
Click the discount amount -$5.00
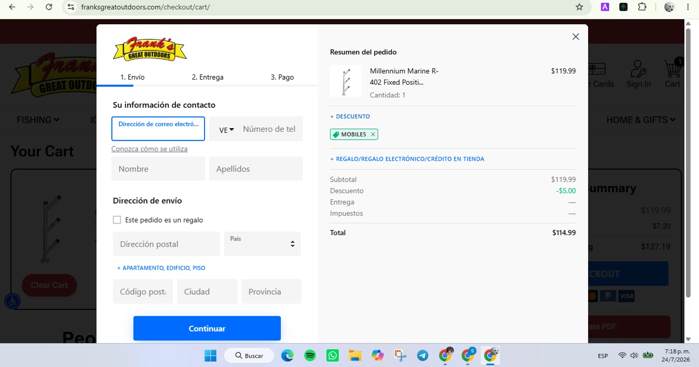[566, 191]
